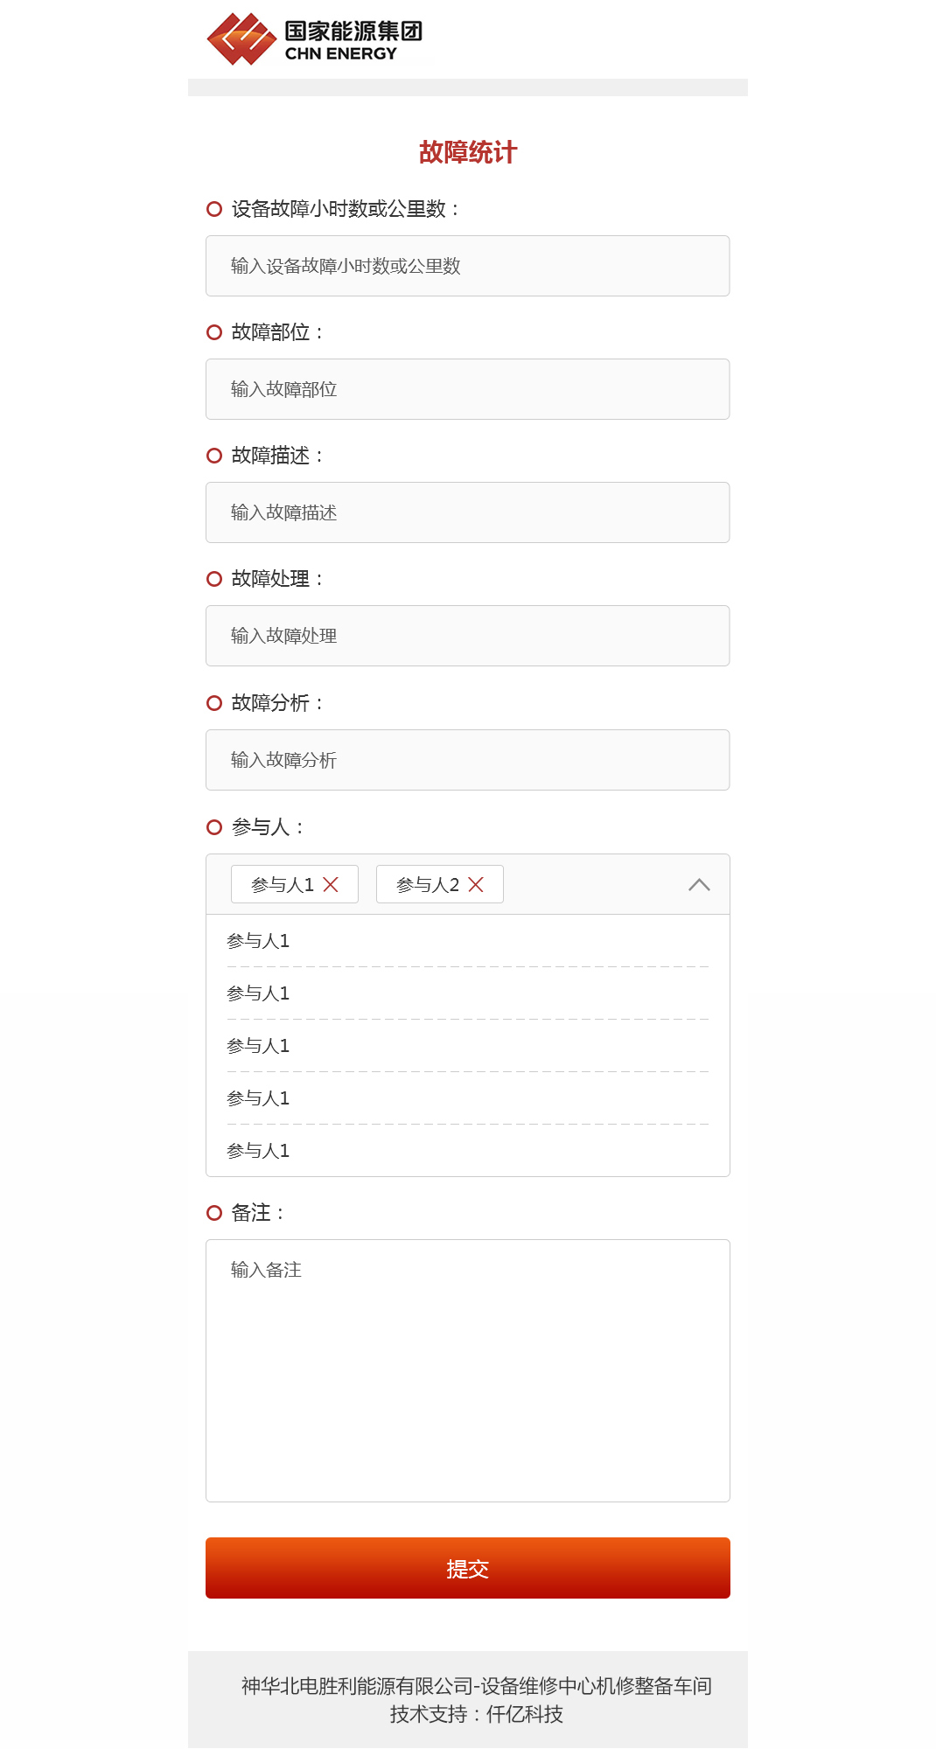Click the red circle beside 故障分析 label
Screen dimensions: 936x1749
click(x=214, y=703)
